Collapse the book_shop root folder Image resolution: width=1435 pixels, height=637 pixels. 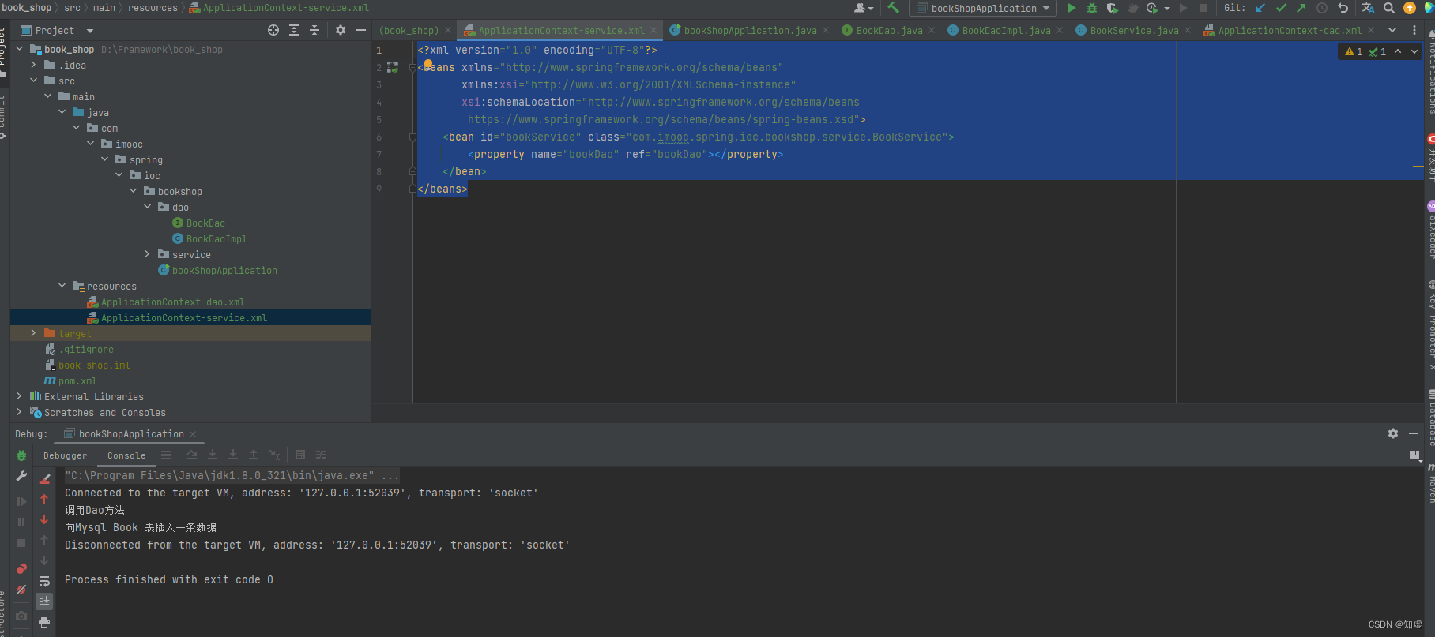pyautogui.click(x=20, y=49)
